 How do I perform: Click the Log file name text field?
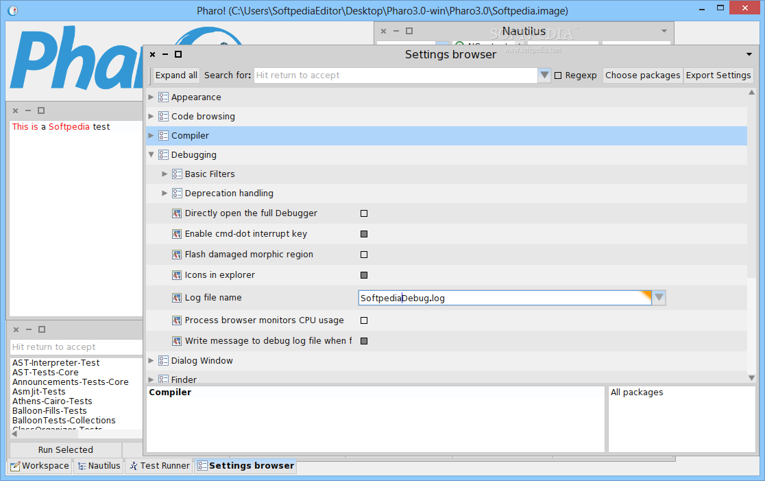tap(505, 298)
